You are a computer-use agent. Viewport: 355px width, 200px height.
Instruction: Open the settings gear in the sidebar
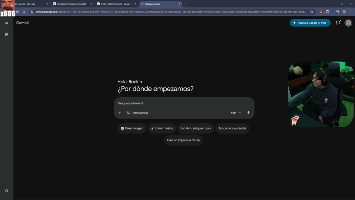tap(7, 191)
